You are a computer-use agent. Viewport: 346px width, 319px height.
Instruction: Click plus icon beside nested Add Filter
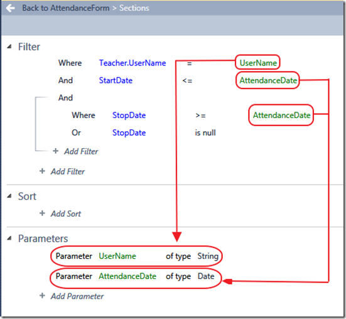56,151
